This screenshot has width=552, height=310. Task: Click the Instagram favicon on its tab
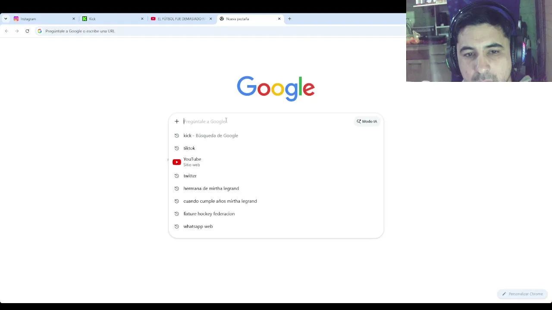[x=16, y=19]
